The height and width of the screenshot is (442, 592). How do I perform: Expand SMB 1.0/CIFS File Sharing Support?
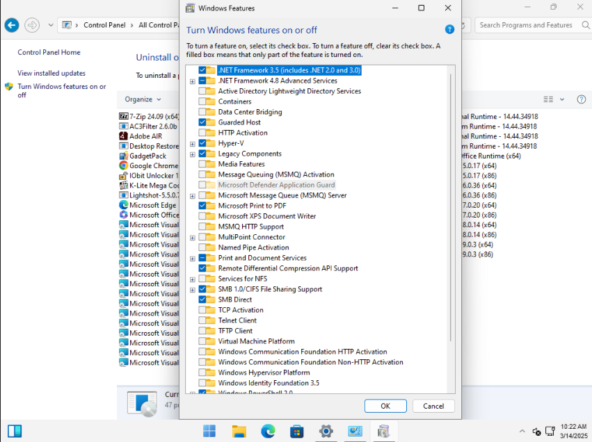pyautogui.click(x=193, y=290)
